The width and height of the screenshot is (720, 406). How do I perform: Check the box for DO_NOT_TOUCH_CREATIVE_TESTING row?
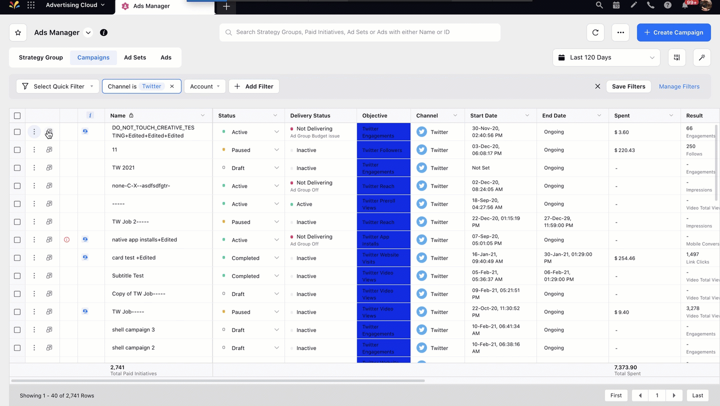point(17,132)
